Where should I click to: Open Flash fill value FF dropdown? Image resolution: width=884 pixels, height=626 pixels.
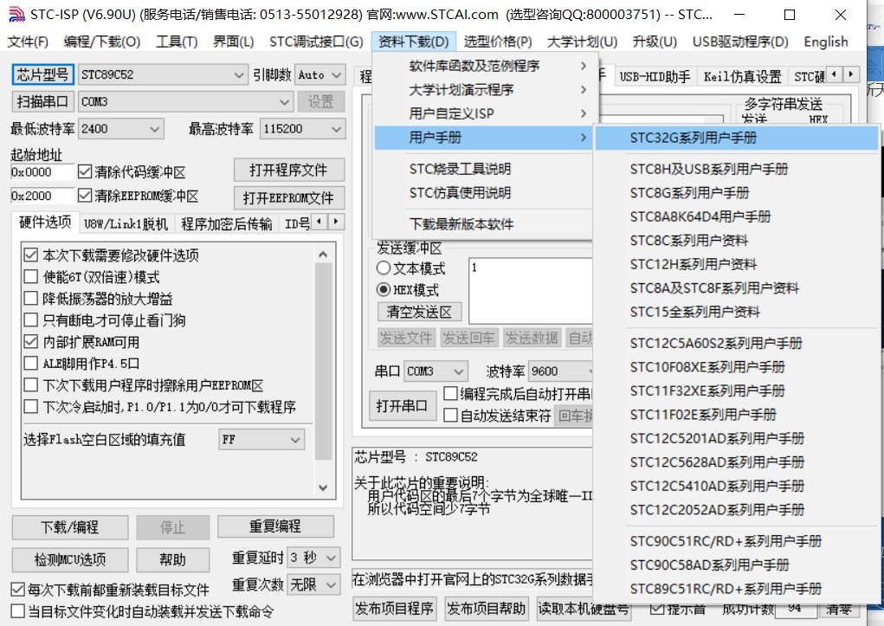pyautogui.click(x=262, y=439)
